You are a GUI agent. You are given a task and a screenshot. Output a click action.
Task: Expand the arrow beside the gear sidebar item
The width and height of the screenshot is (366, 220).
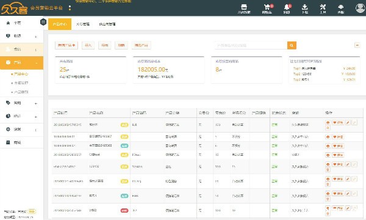[36, 130]
